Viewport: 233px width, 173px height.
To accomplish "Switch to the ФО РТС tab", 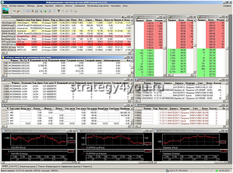I will tap(14, 166).
